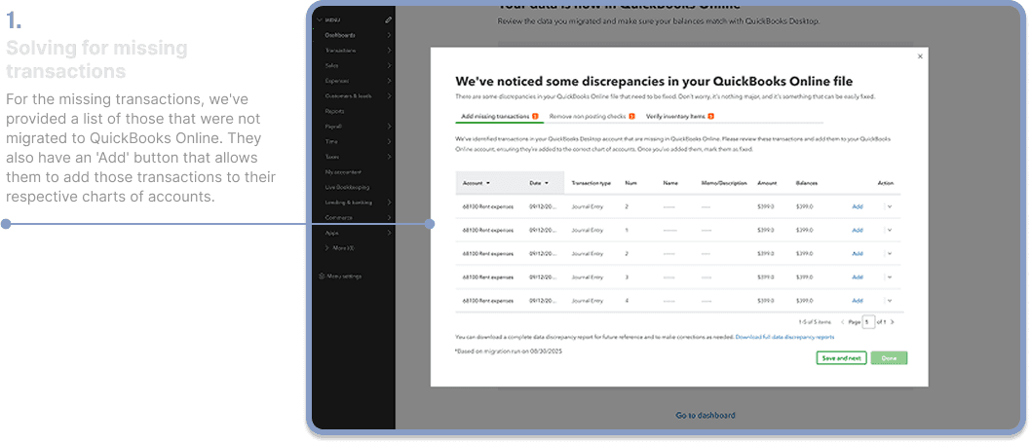Click Download full data discrepancy reports link
Screen dimensions: 1030x443
coord(785,337)
